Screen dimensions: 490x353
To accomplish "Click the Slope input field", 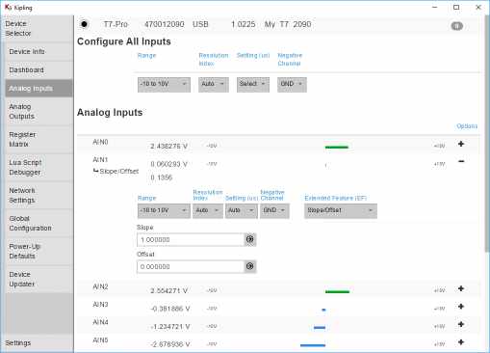I will tap(191, 240).
